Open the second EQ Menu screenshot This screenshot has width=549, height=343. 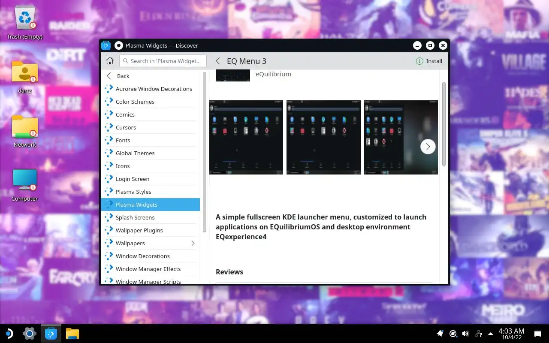pyautogui.click(x=323, y=137)
